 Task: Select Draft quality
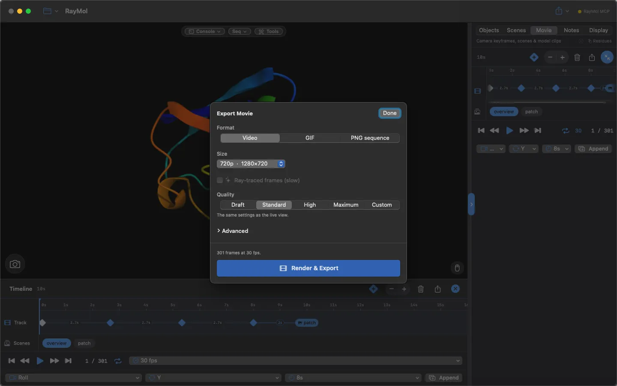[238, 205]
